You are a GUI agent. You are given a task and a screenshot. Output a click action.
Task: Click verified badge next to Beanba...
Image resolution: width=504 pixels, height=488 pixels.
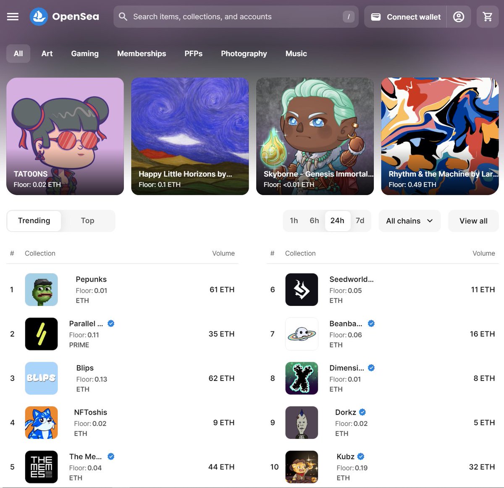pyautogui.click(x=371, y=324)
